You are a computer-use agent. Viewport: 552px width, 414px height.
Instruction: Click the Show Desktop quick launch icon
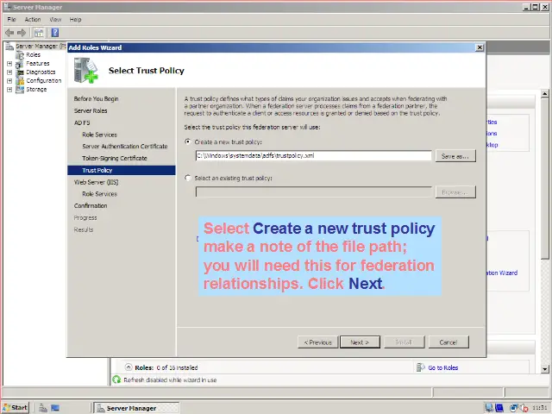click(x=55, y=408)
